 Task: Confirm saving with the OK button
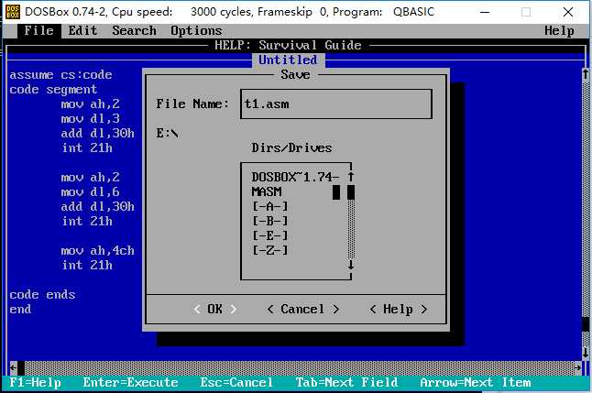coord(214,310)
